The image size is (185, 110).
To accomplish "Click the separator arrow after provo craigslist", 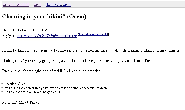I will 31,5.
